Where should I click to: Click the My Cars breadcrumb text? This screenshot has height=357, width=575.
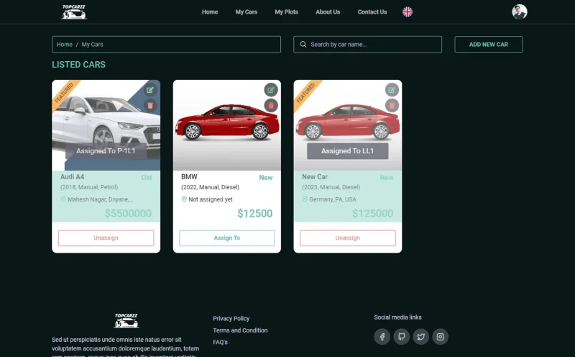click(x=93, y=45)
